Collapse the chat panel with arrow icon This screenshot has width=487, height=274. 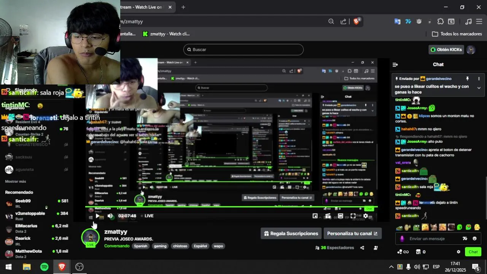point(395,65)
